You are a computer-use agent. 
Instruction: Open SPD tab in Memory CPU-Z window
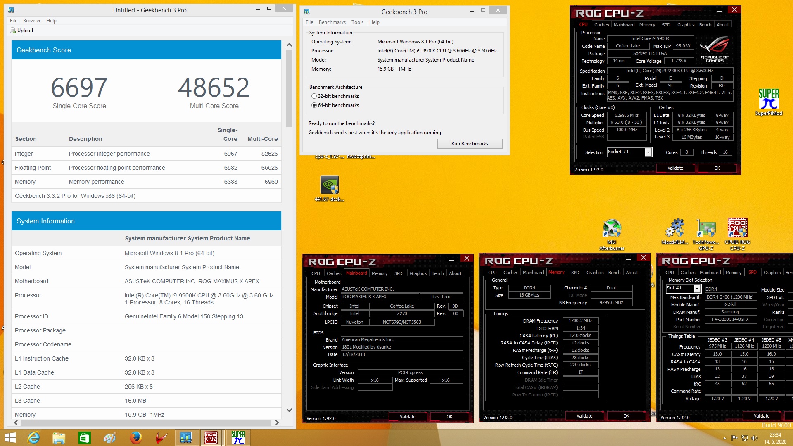pos(575,273)
